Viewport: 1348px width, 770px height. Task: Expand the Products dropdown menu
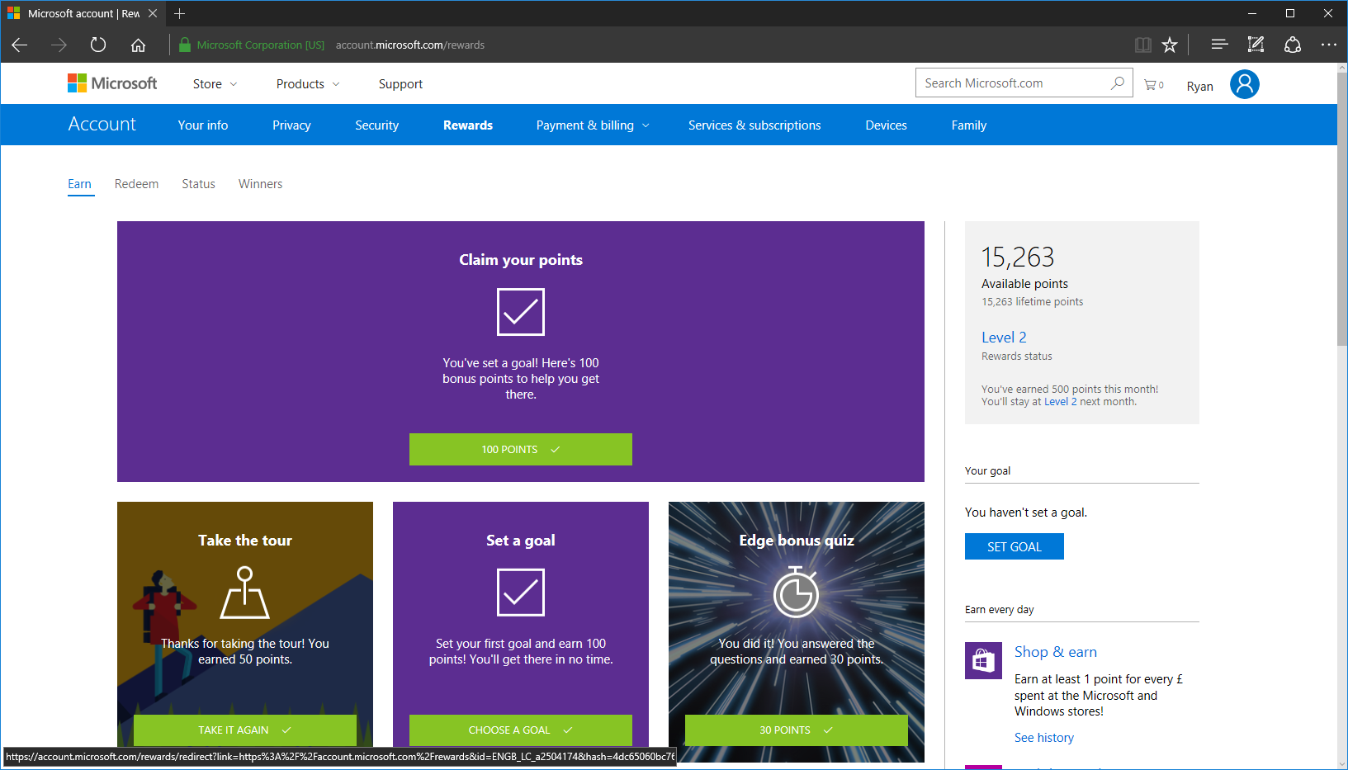pos(308,84)
